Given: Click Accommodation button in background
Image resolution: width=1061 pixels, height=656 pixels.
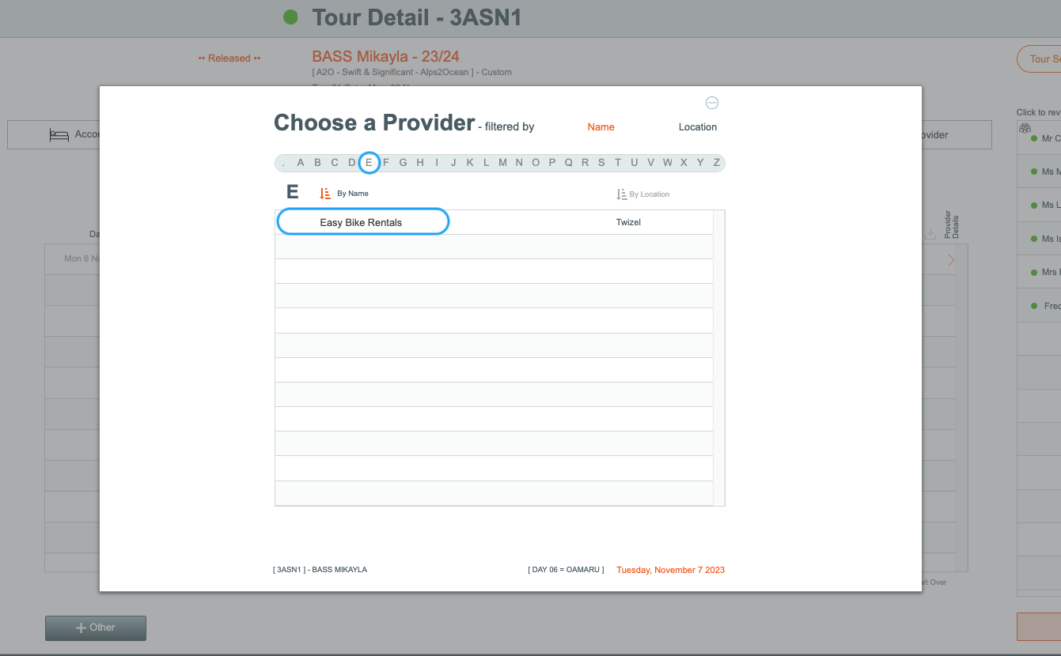Looking at the screenshot, I should point(55,135).
